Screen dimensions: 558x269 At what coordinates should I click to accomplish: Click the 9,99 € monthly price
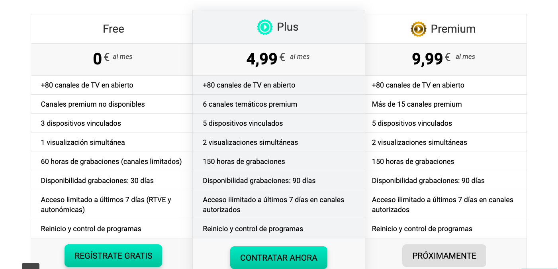click(x=443, y=58)
